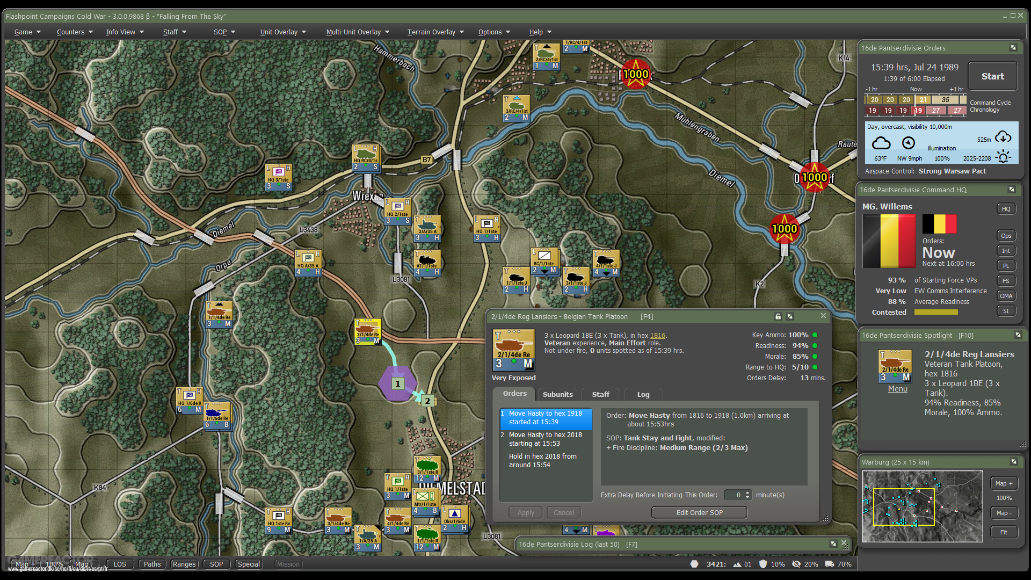1031x580 pixels.
Task: Click the wind direction compass icon
Action: (909, 143)
